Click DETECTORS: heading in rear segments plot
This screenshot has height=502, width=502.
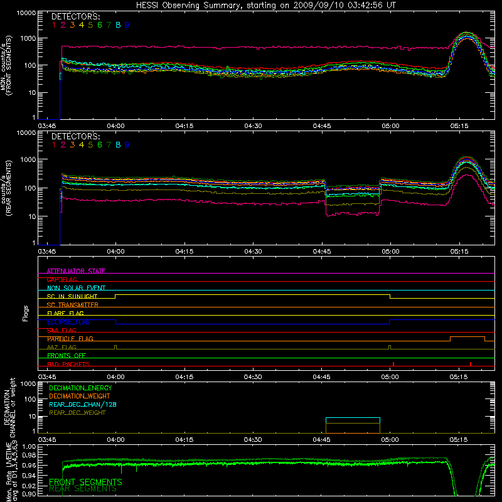tap(75, 136)
